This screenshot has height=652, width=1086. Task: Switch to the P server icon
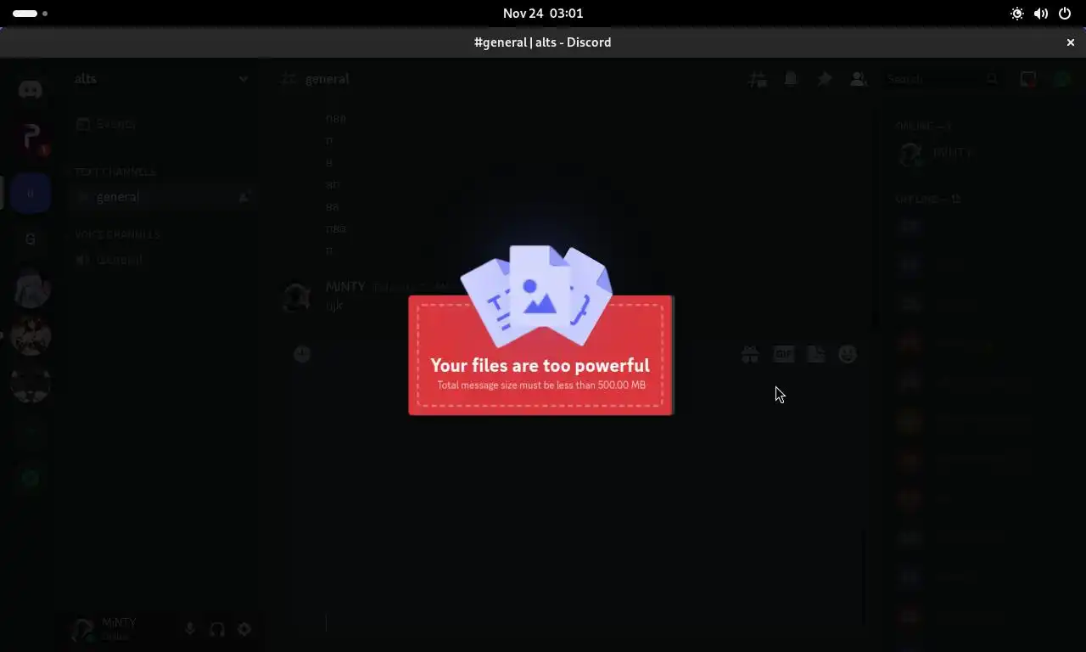click(x=31, y=139)
